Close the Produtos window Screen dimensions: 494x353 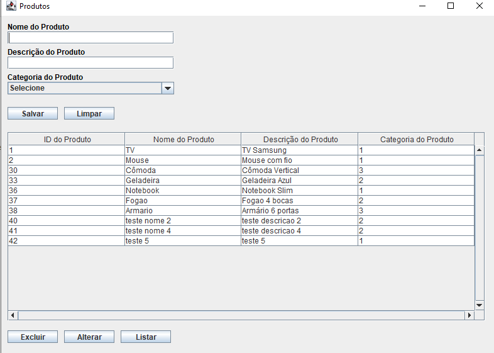tap(479, 6)
